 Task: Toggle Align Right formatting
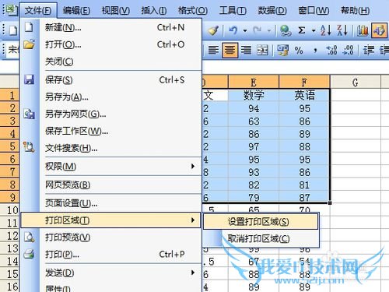click(x=246, y=50)
